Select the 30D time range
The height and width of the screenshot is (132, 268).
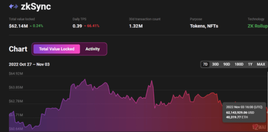(215, 65)
